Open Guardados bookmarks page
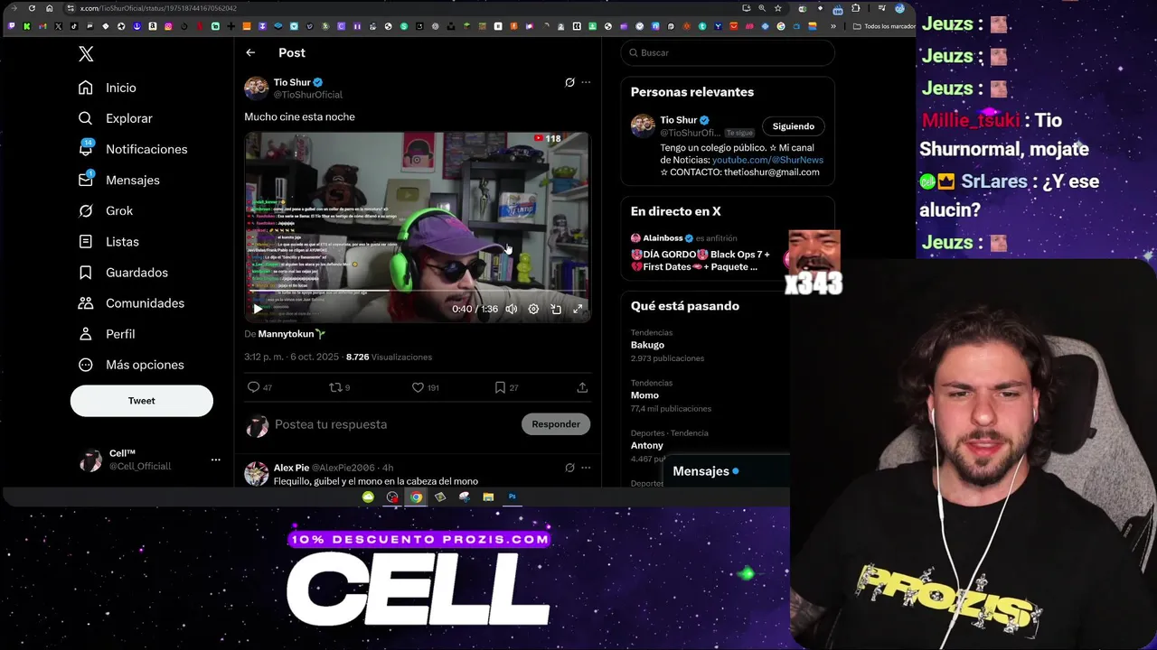1157x650 pixels. pyautogui.click(x=123, y=272)
